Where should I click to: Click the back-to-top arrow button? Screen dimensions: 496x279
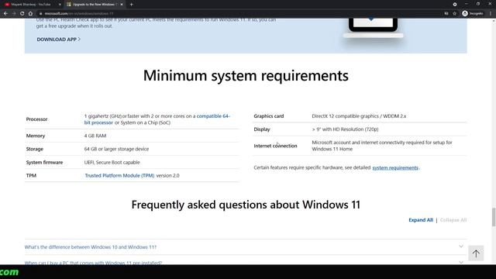476,253
